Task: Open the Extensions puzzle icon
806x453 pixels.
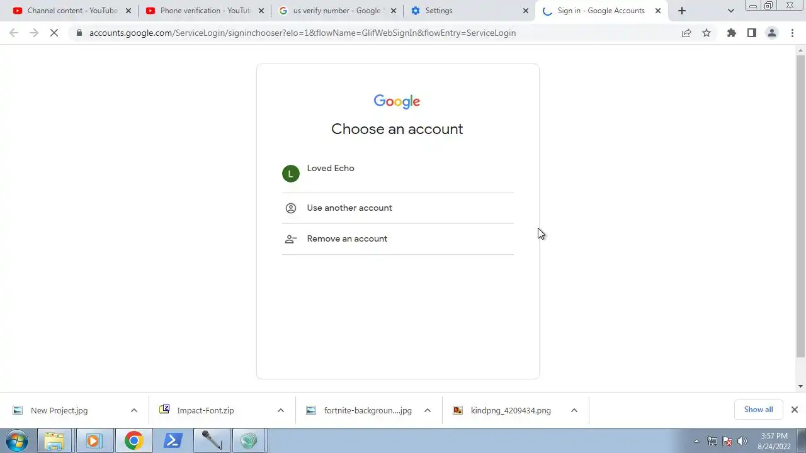Action: coord(731,33)
